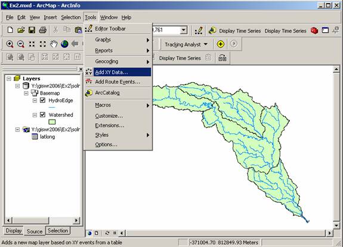Image resolution: width=343 pixels, height=247 pixels.
Task: Choose Add Route Events menu item
Action: tap(118, 82)
